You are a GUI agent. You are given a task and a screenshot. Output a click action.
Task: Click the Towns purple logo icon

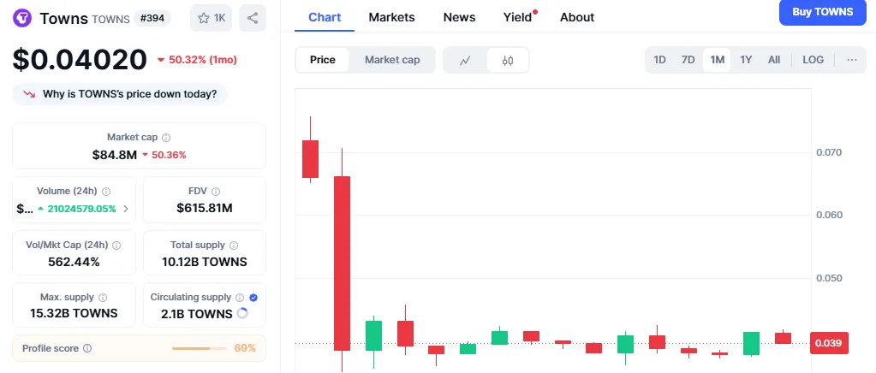point(23,18)
